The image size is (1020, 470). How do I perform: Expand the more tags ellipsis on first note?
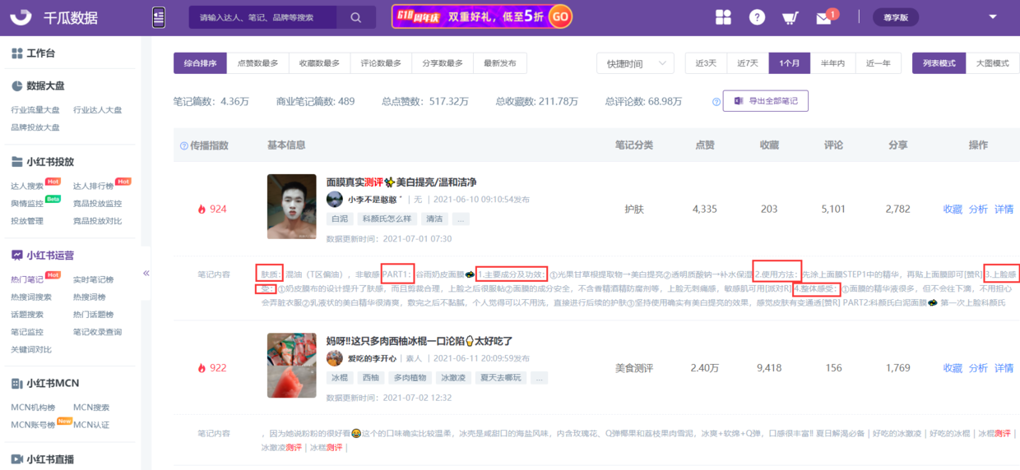(x=461, y=219)
